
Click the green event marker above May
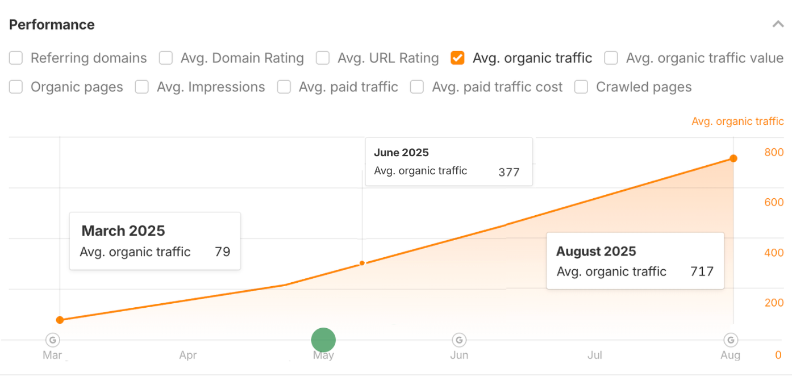[x=323, y=339]
